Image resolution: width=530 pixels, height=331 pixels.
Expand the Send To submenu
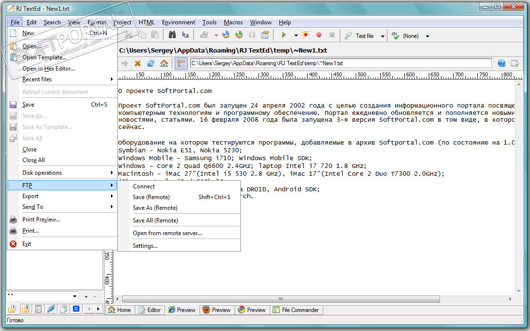63,207
